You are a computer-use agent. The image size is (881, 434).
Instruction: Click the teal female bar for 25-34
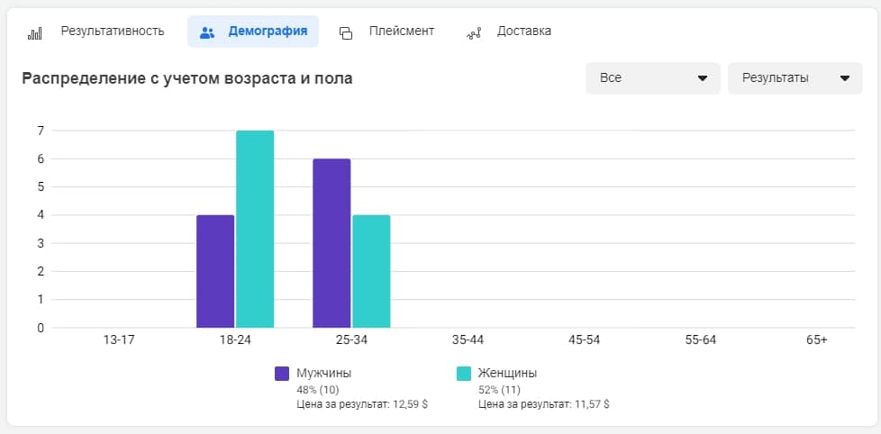[371, 271]
